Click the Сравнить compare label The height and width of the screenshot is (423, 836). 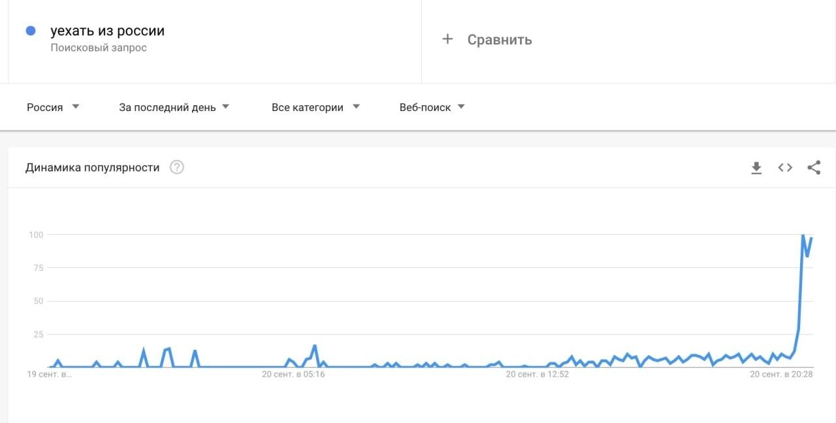500,40
